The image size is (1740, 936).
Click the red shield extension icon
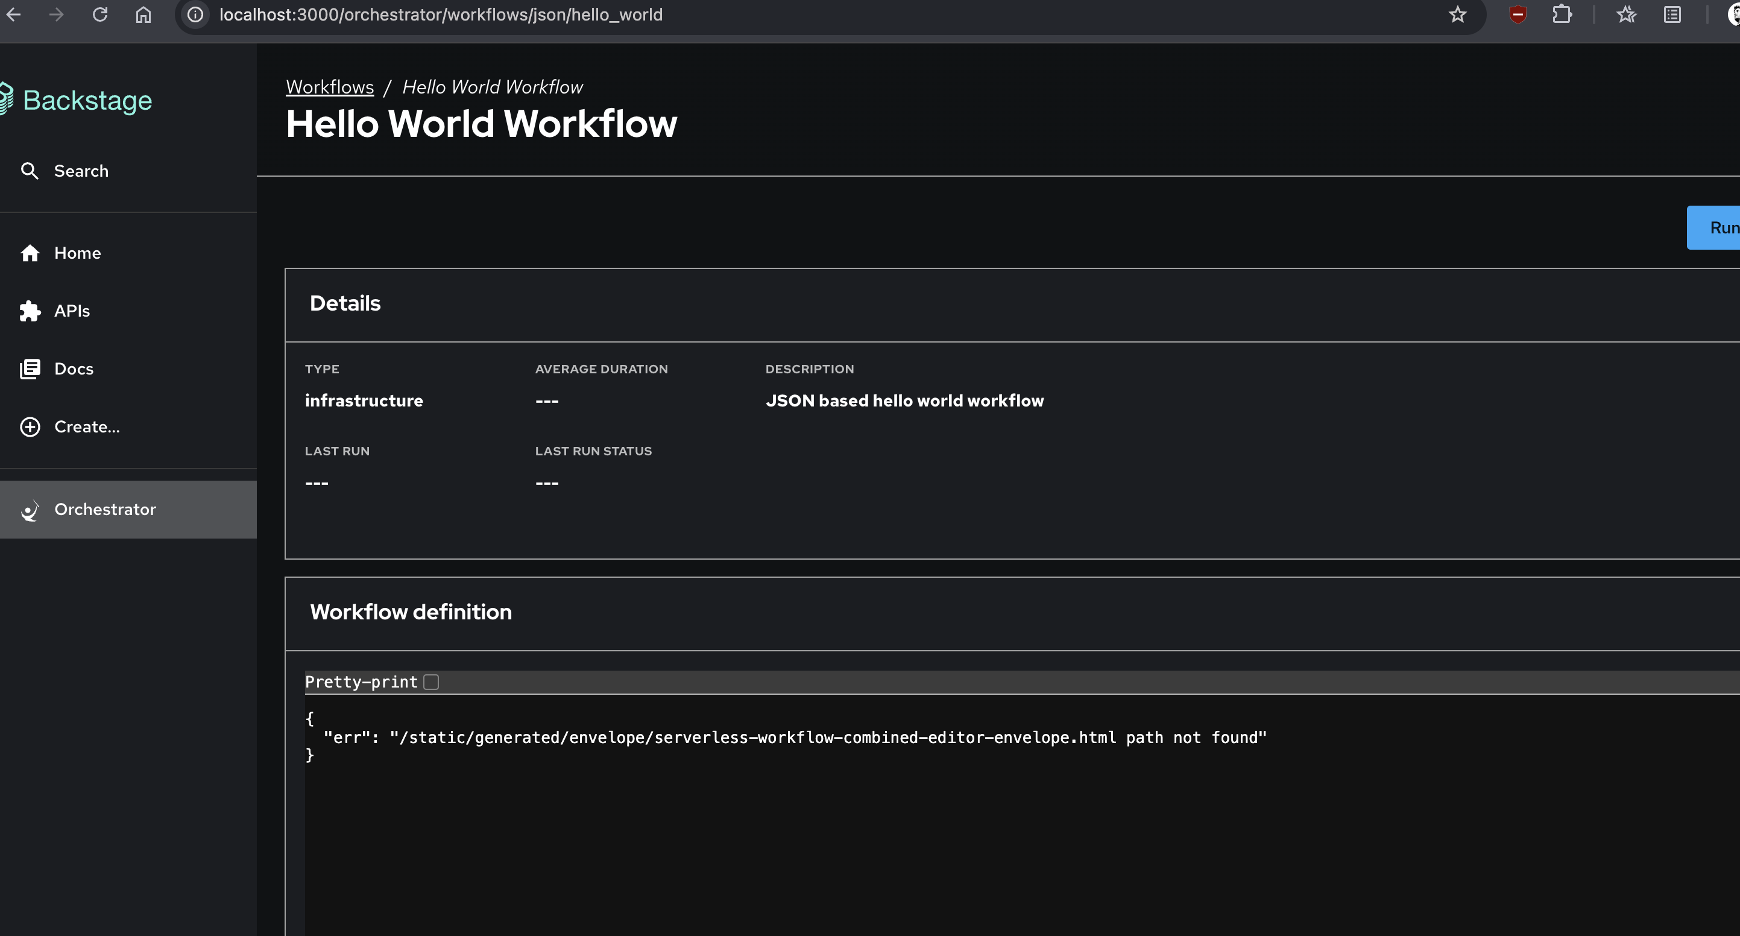[x=1518, y=14]
